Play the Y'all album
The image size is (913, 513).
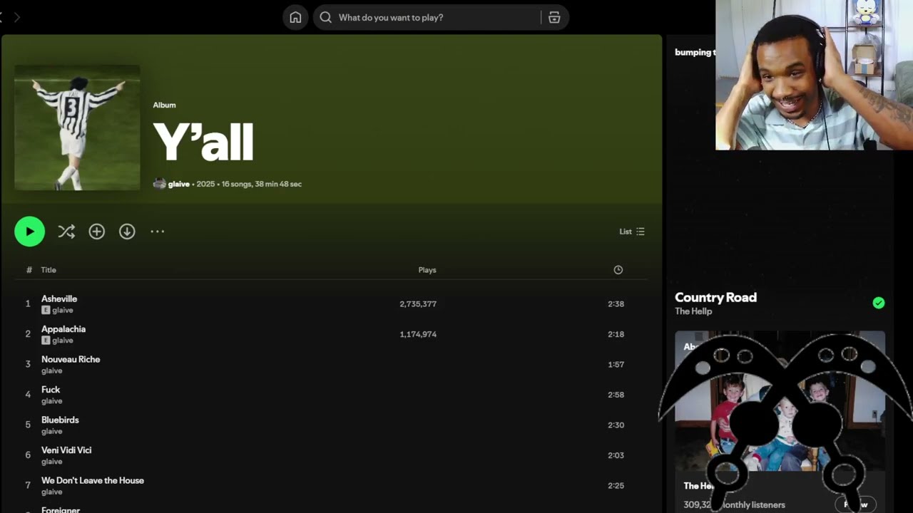(x=29, y=232)
